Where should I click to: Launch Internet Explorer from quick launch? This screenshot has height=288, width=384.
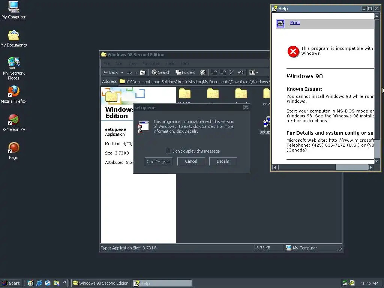(x=39, y=283)
